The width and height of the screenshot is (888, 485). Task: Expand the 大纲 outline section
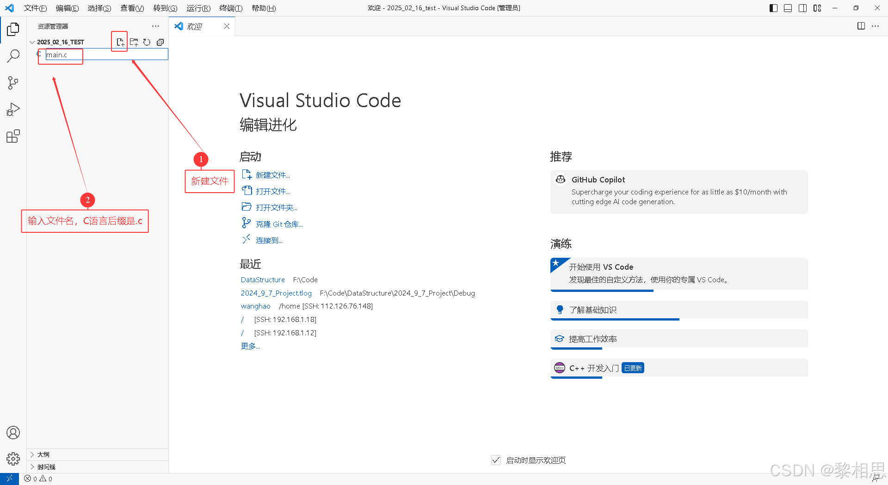98,455
